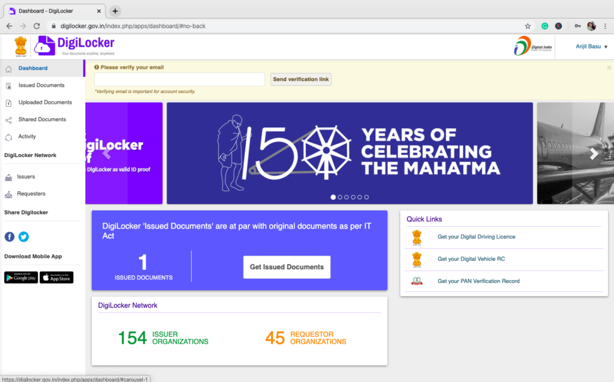The image size is (614, 382).
Task: Click the Issued Documents sidebar icon
Action: point(8,86)
